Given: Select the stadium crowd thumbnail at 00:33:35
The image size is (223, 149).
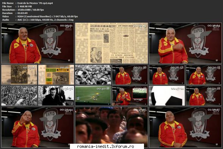Looking at the screenshot, I should tap(19, 95).
